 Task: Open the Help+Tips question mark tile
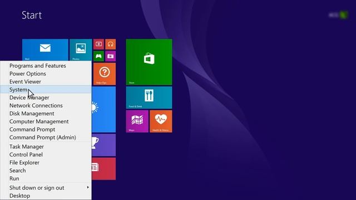(x=105, y=74)
